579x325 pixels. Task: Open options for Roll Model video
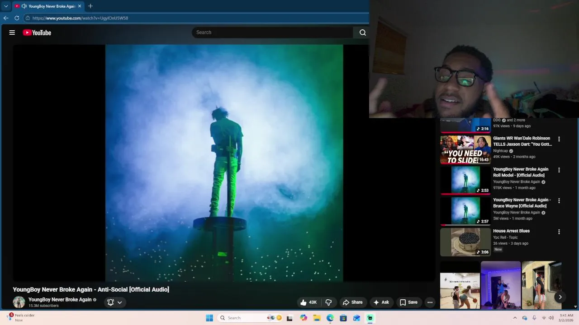pyautogui.click(x=559, y=170)
